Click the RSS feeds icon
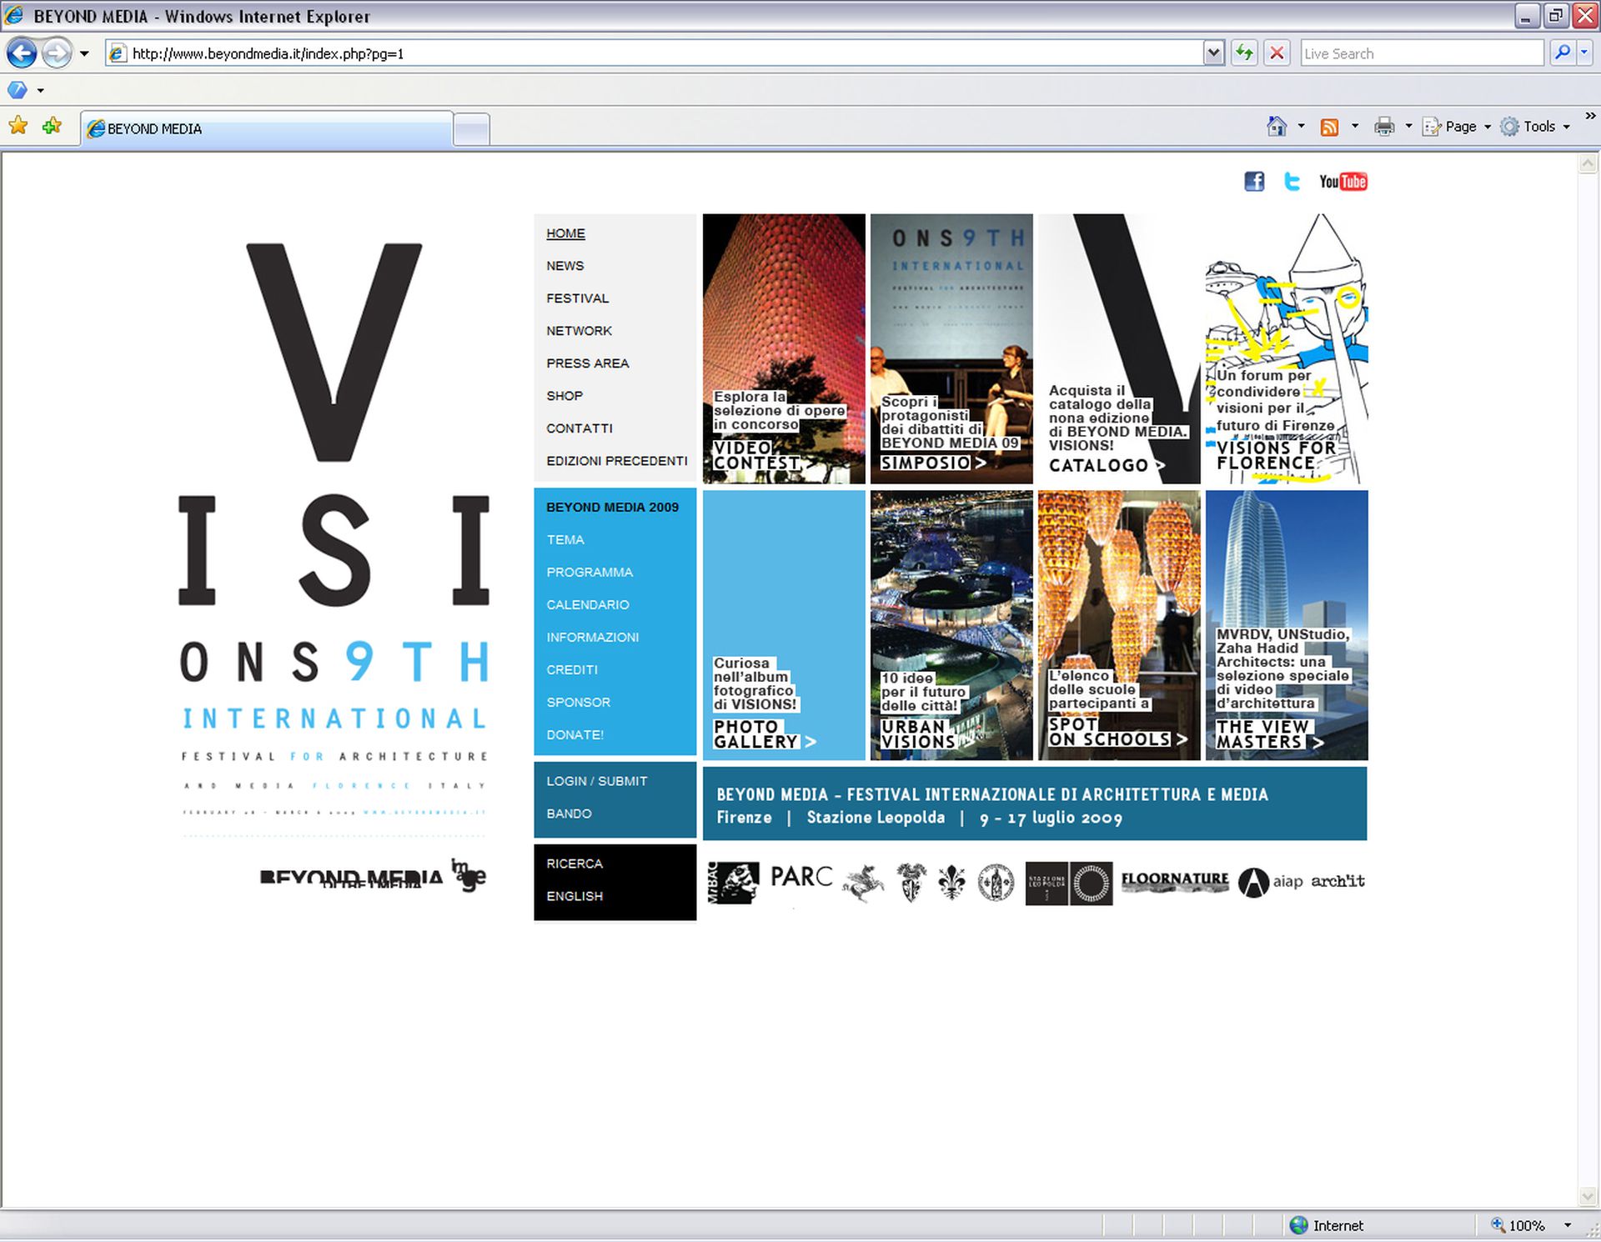This screenshot has height=1242, width=1601. 1329,127
